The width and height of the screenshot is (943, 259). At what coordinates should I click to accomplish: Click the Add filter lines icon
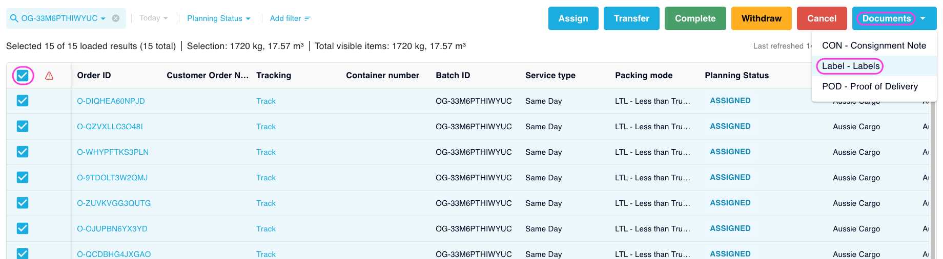(x=307, y=18)
